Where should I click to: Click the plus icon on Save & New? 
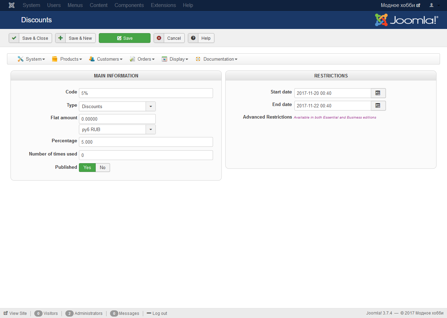point(60,38)
